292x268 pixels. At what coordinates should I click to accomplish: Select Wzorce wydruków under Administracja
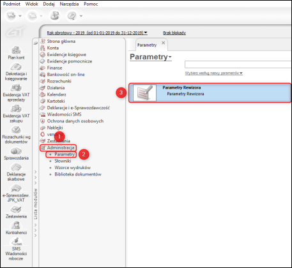click(73, 167)
